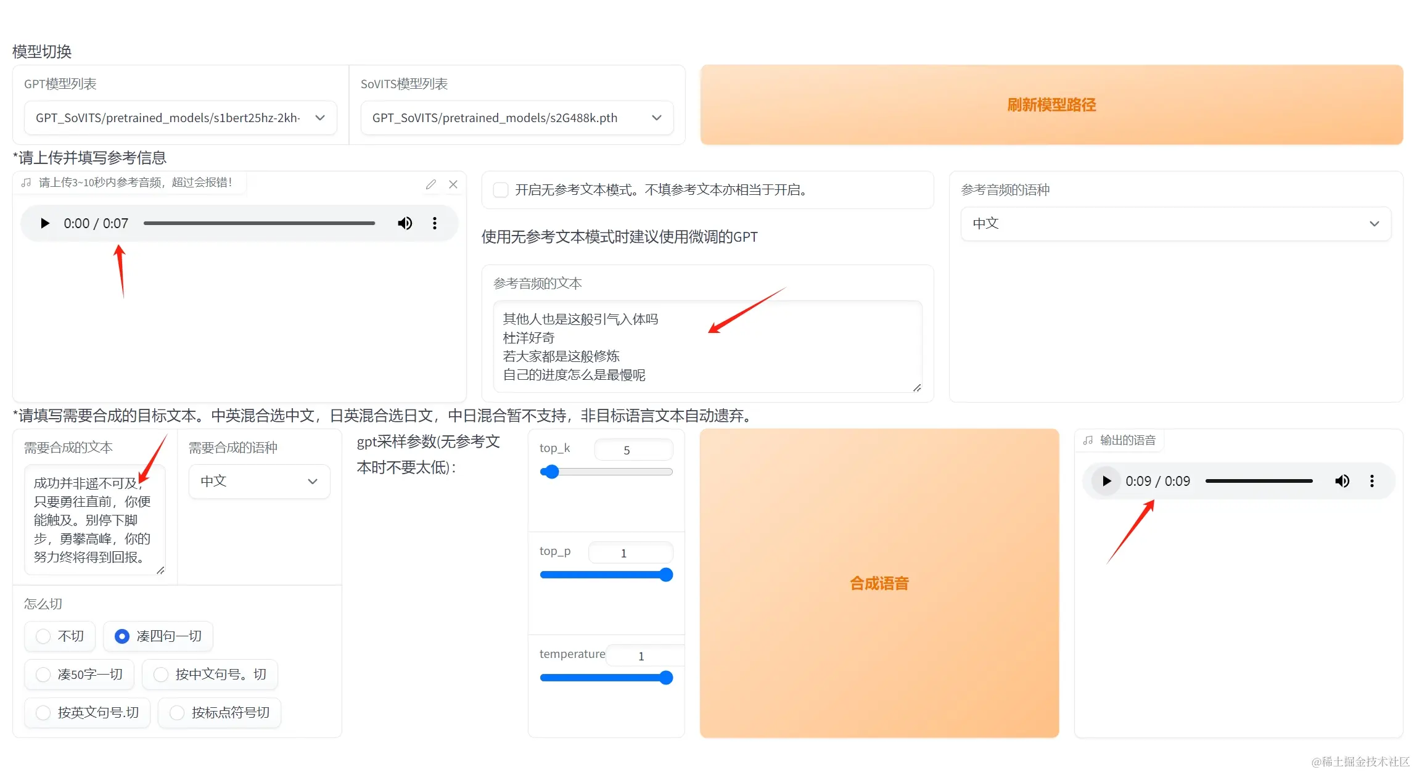Expand the GPT模型列表 dropdown
The width and height of the screenshot is (1414, 772).
[x=180, y=118]
